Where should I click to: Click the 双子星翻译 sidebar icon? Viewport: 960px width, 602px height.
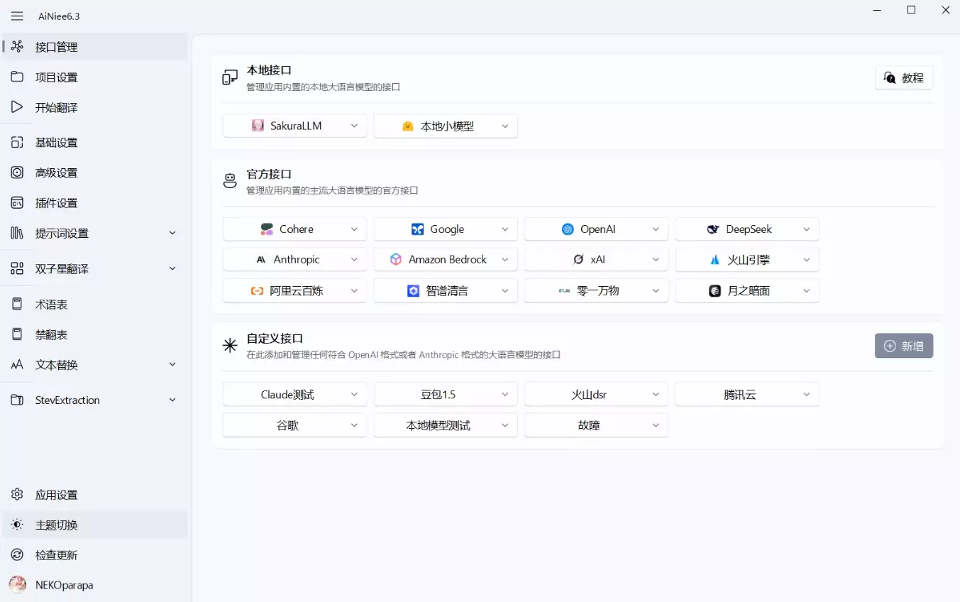coord(17,269)
